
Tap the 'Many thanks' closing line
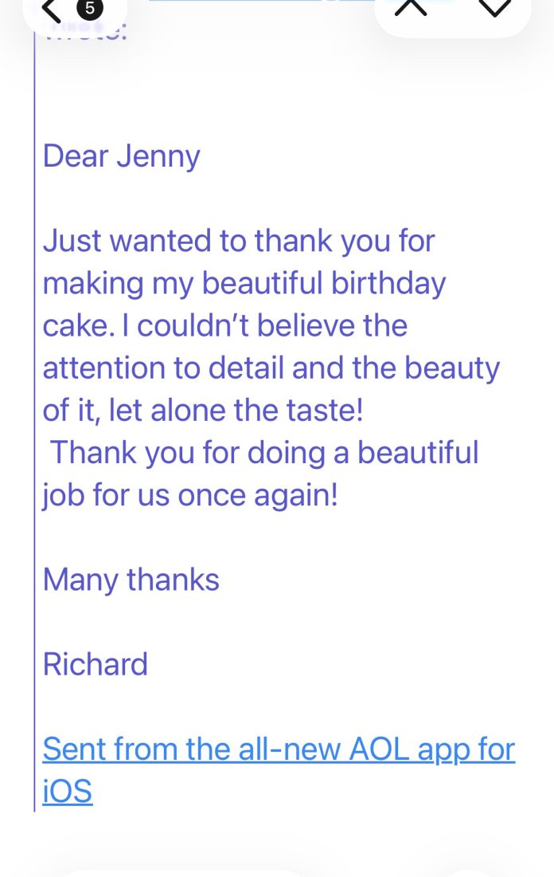(131, 580)
